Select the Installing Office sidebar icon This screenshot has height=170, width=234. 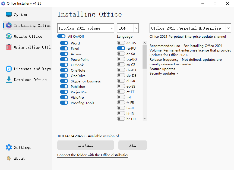[9, 25]
